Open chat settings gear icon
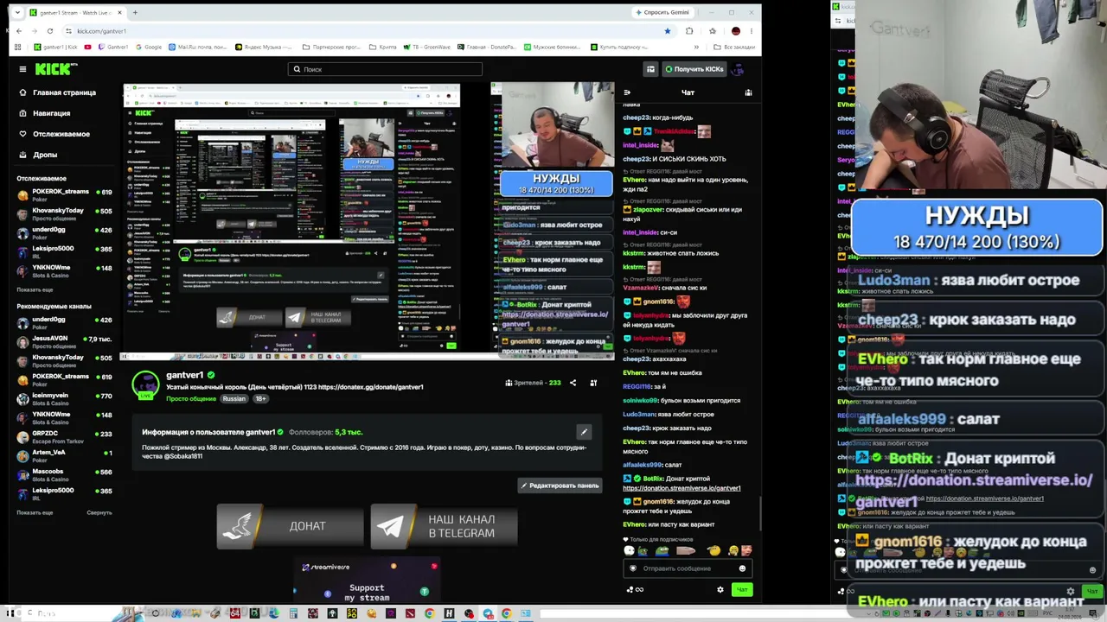The width and height of the screenshot is (1107, 622). point(720,590)
